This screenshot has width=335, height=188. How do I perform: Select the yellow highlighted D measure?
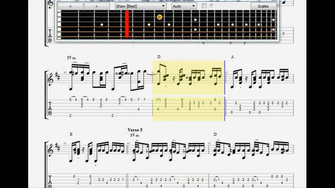[188, 90]
